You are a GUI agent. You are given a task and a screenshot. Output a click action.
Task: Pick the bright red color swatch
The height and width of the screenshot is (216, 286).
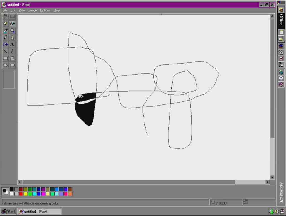point(21,194)
